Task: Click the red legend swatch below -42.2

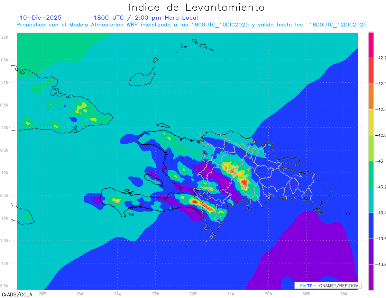Action: pyautogui.click(x=371, y=70)
